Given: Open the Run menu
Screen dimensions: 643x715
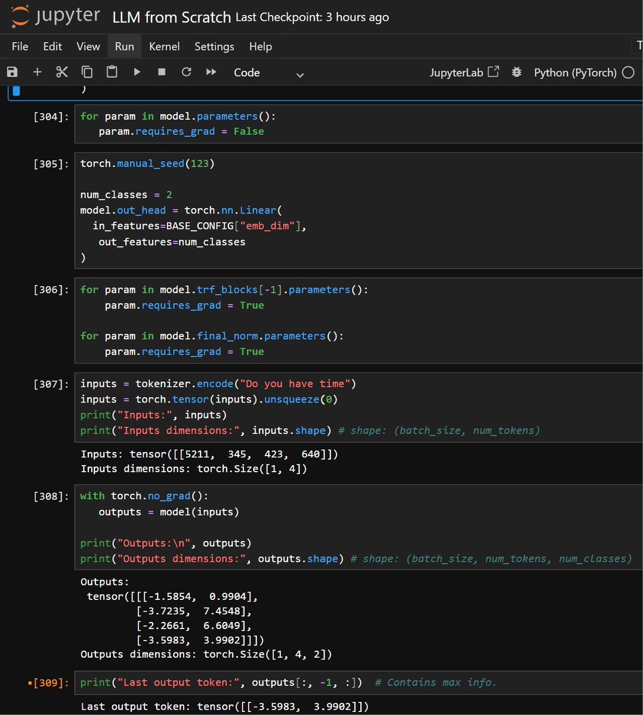Looking at the screenshot, I should tap(125, 47).
